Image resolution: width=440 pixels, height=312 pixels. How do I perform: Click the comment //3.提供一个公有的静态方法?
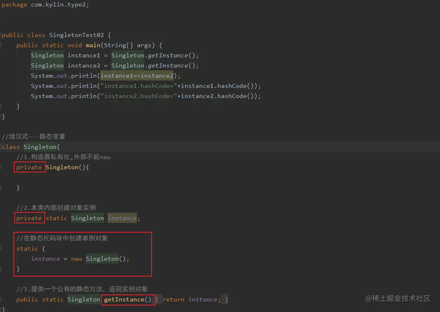pyautogui.click(x=82, y=289)
